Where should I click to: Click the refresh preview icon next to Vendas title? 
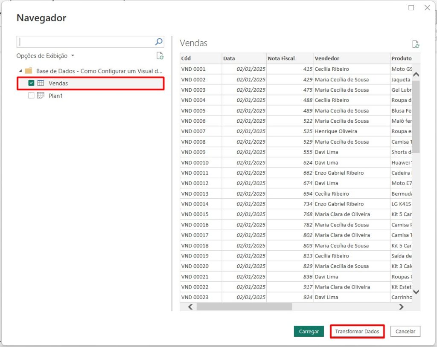415,44
